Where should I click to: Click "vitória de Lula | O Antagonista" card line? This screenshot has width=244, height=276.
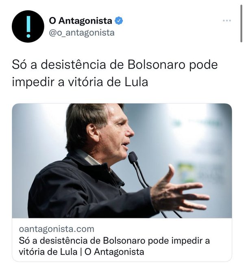point(81,252)
